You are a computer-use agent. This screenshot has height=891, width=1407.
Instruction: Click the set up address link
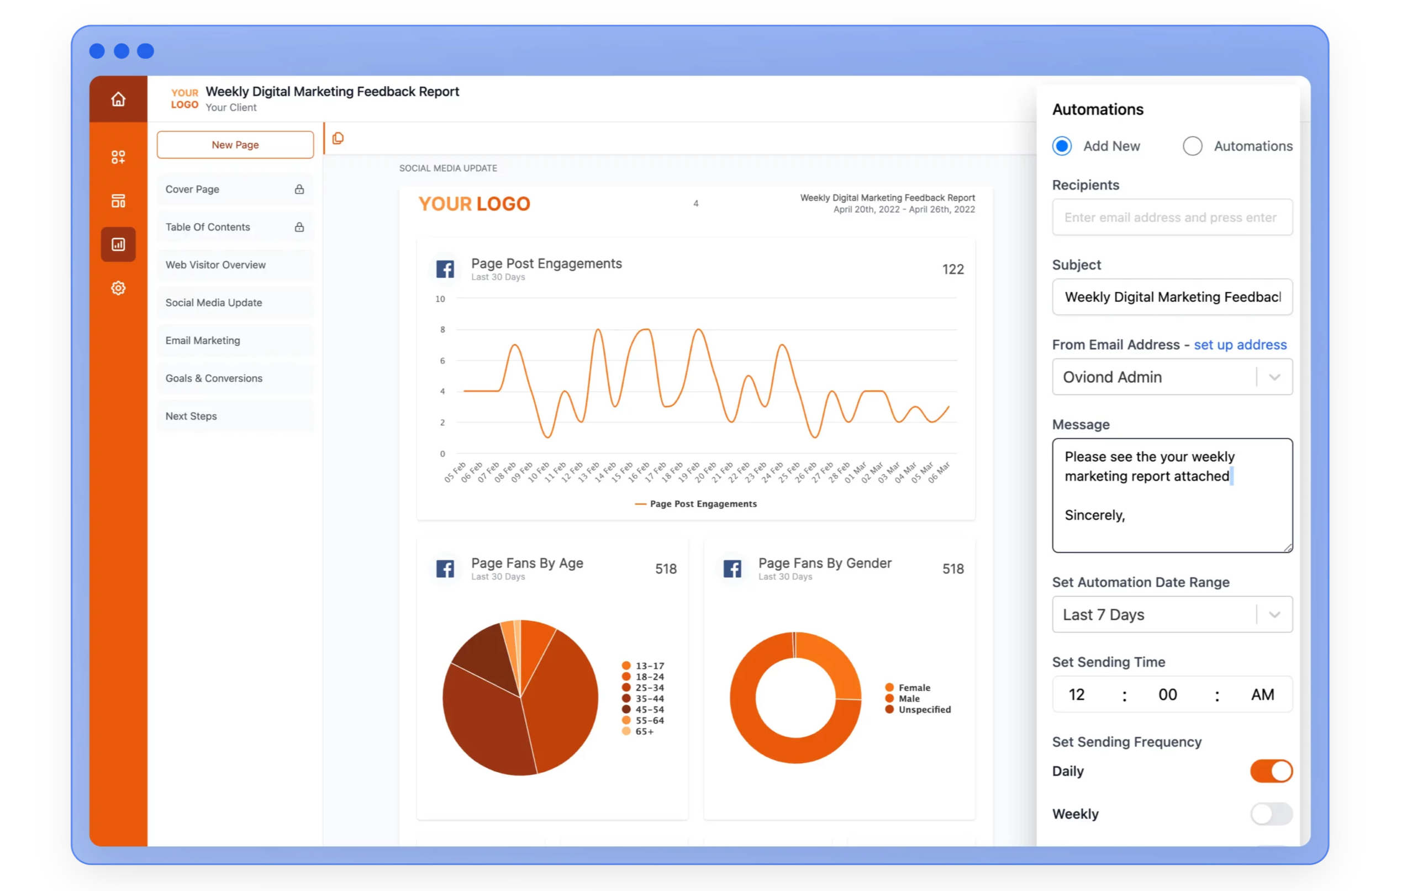click(1240, 345)
